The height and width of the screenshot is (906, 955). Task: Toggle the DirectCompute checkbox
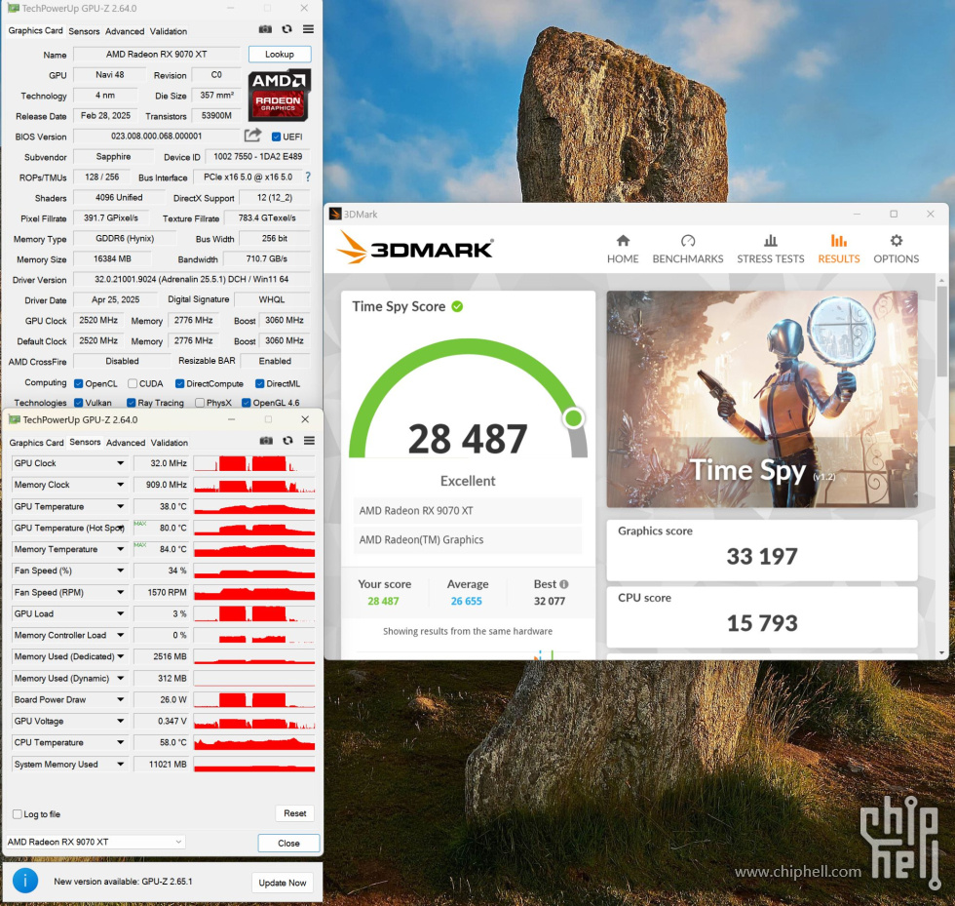179,383
